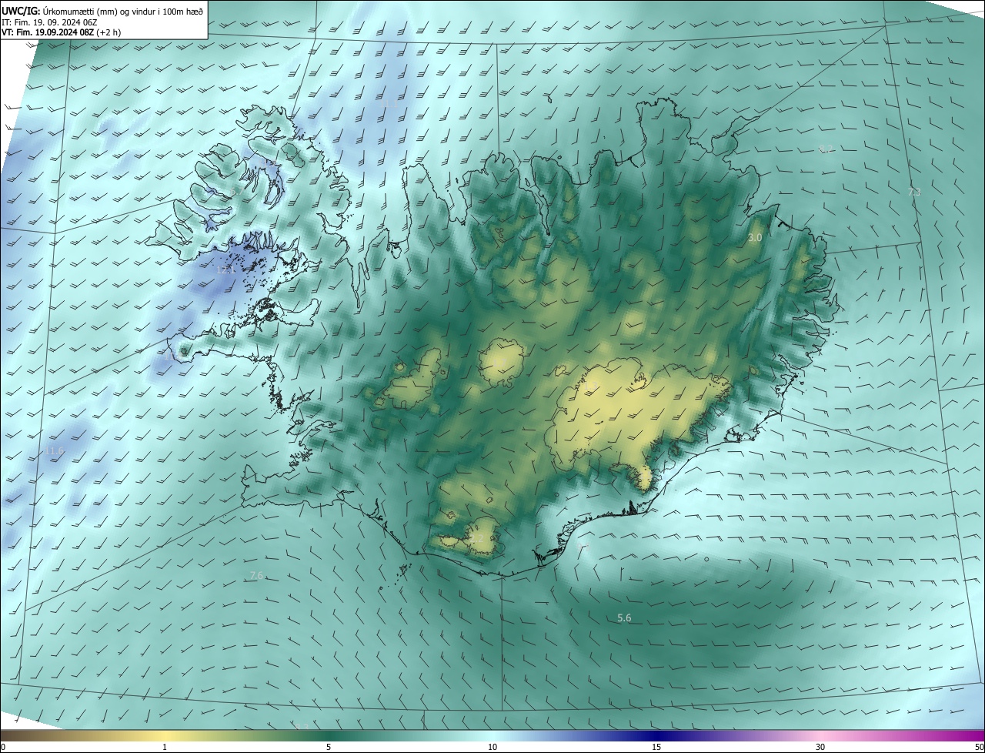This screenshot has width=985, height=753.
Task: Click the 8.2 value label off northeast coast
Action: pyautogui.click(x=826, y=149)
